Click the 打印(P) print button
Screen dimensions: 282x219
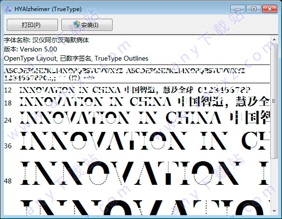pyautogui.click(x=32, y=25)
